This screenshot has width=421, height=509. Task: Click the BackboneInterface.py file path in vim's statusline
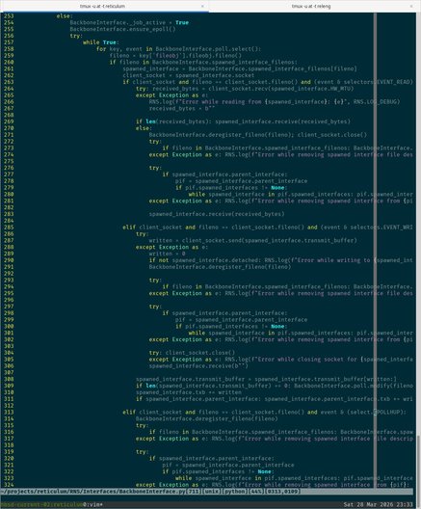point(92,492)
